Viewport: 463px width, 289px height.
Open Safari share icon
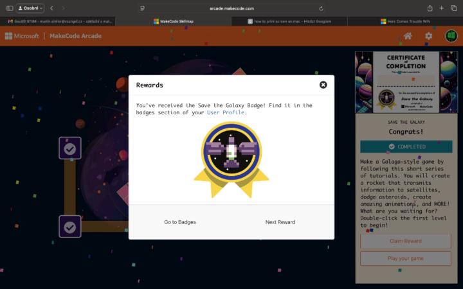(x=430, y=8)
